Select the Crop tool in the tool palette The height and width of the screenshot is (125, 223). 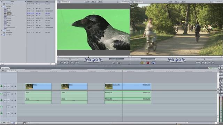coord(221,89)
